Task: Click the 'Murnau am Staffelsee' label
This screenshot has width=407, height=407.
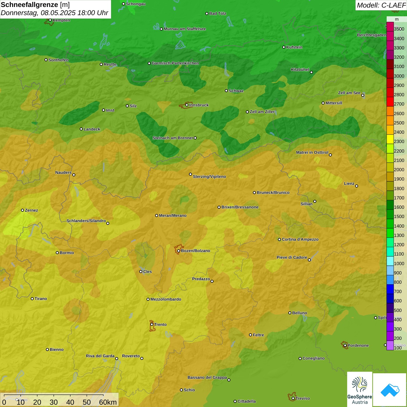Action: tap(185, 29)
